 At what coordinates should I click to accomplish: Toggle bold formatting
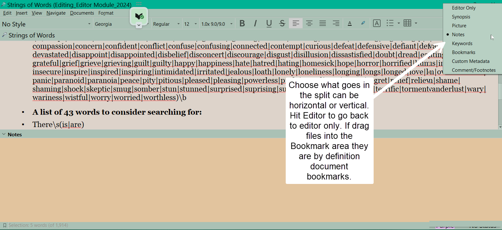(242, 24)
